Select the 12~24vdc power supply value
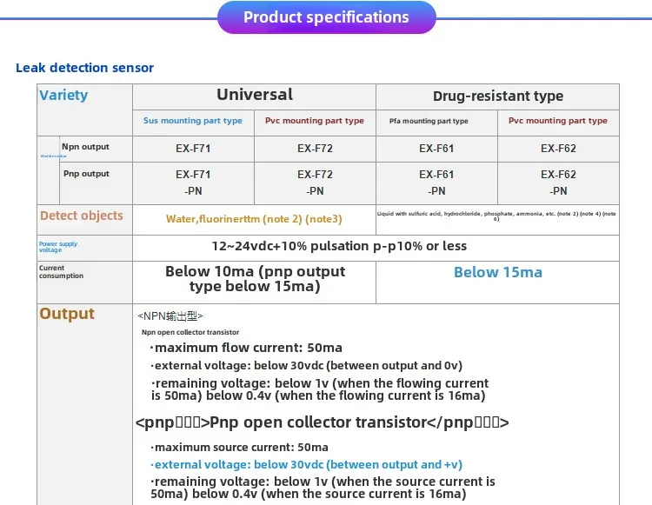Image resolution: width=652 pixels, height=505 pixels. 339,246
